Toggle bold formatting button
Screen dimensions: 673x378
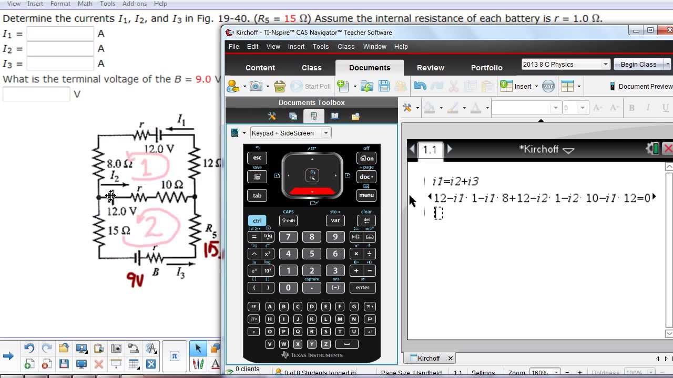[x=631, y=108]
